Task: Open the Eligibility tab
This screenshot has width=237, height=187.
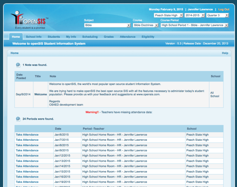Action: click(148, 37)
